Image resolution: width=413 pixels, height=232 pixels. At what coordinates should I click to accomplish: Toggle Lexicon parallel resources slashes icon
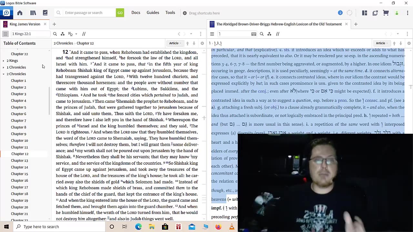pos(277,34)
